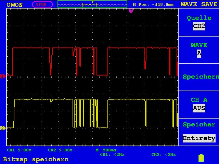Change WAVE storage slot A
This screenshot has height=164, width=219.
pos(199,50)
